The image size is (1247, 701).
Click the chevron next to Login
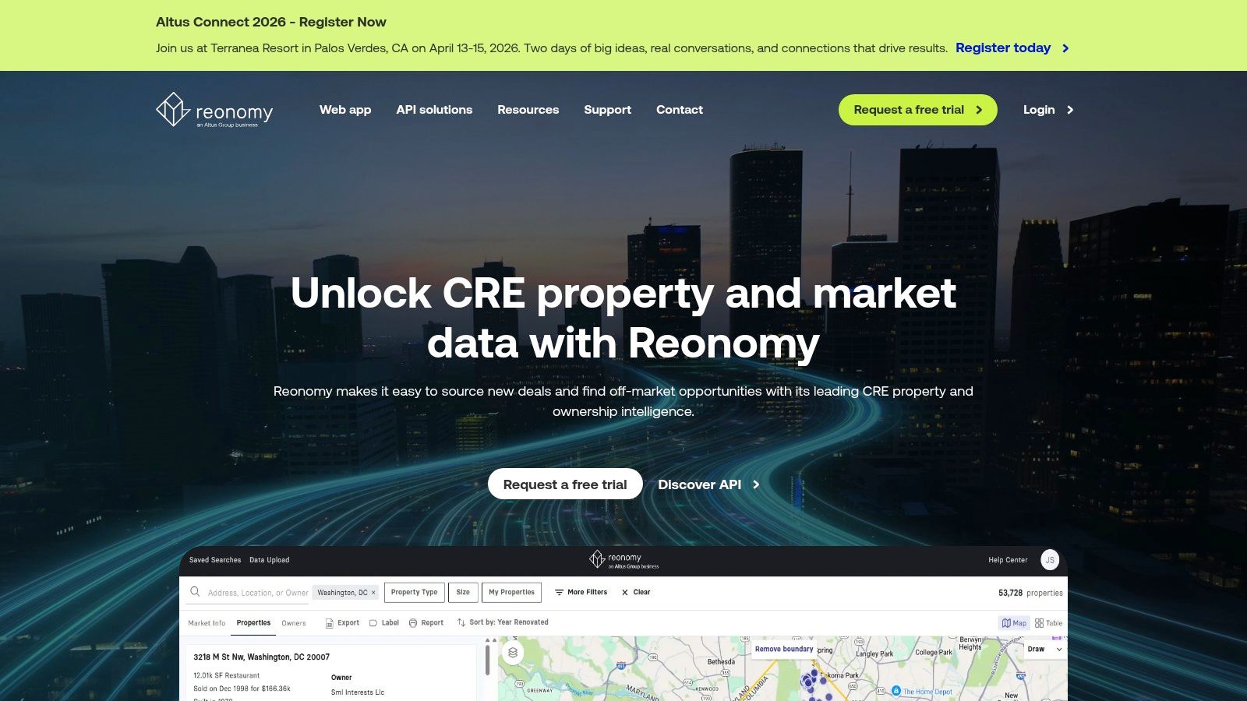pos(1070,110)
